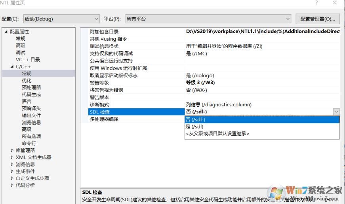
Task: Click the 调试信息格式 property
Action: tap(104, 46)
